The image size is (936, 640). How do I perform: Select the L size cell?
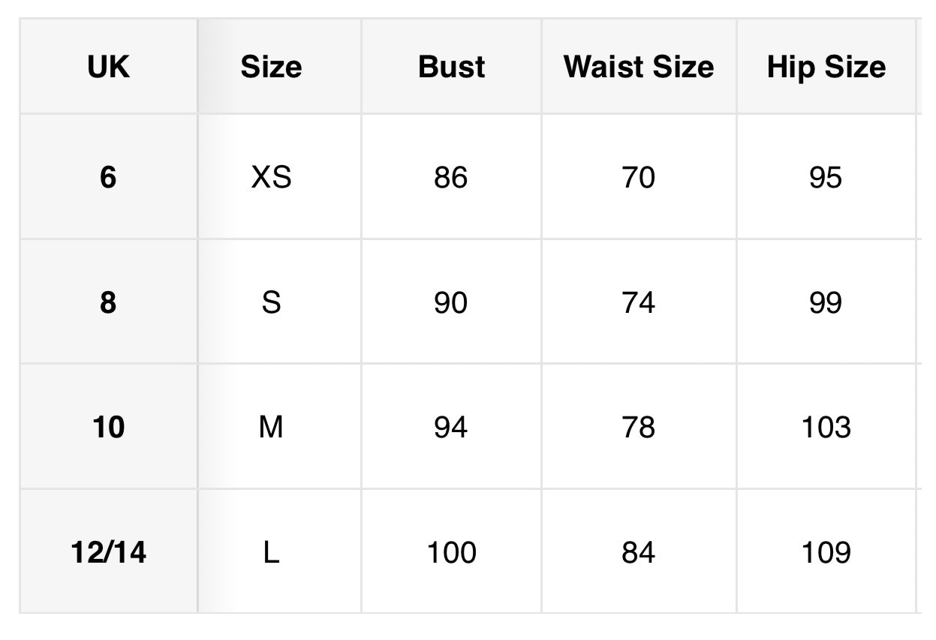tap(271, 553)
